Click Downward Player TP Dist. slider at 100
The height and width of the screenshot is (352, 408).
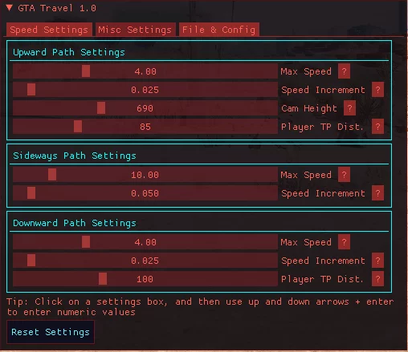point(145,279)
